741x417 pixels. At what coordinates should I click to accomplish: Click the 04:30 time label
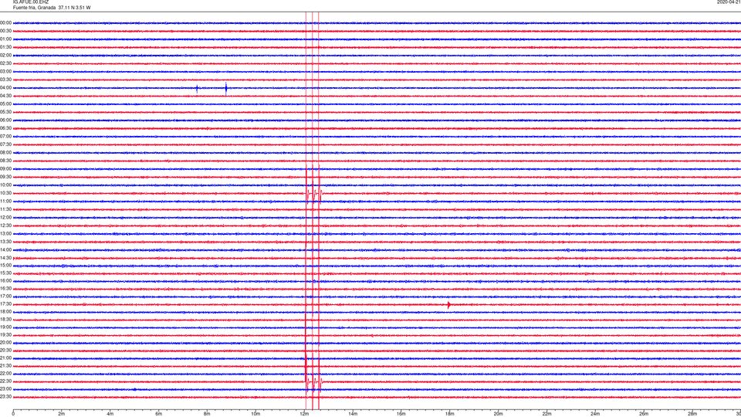(x=5, y=96)
